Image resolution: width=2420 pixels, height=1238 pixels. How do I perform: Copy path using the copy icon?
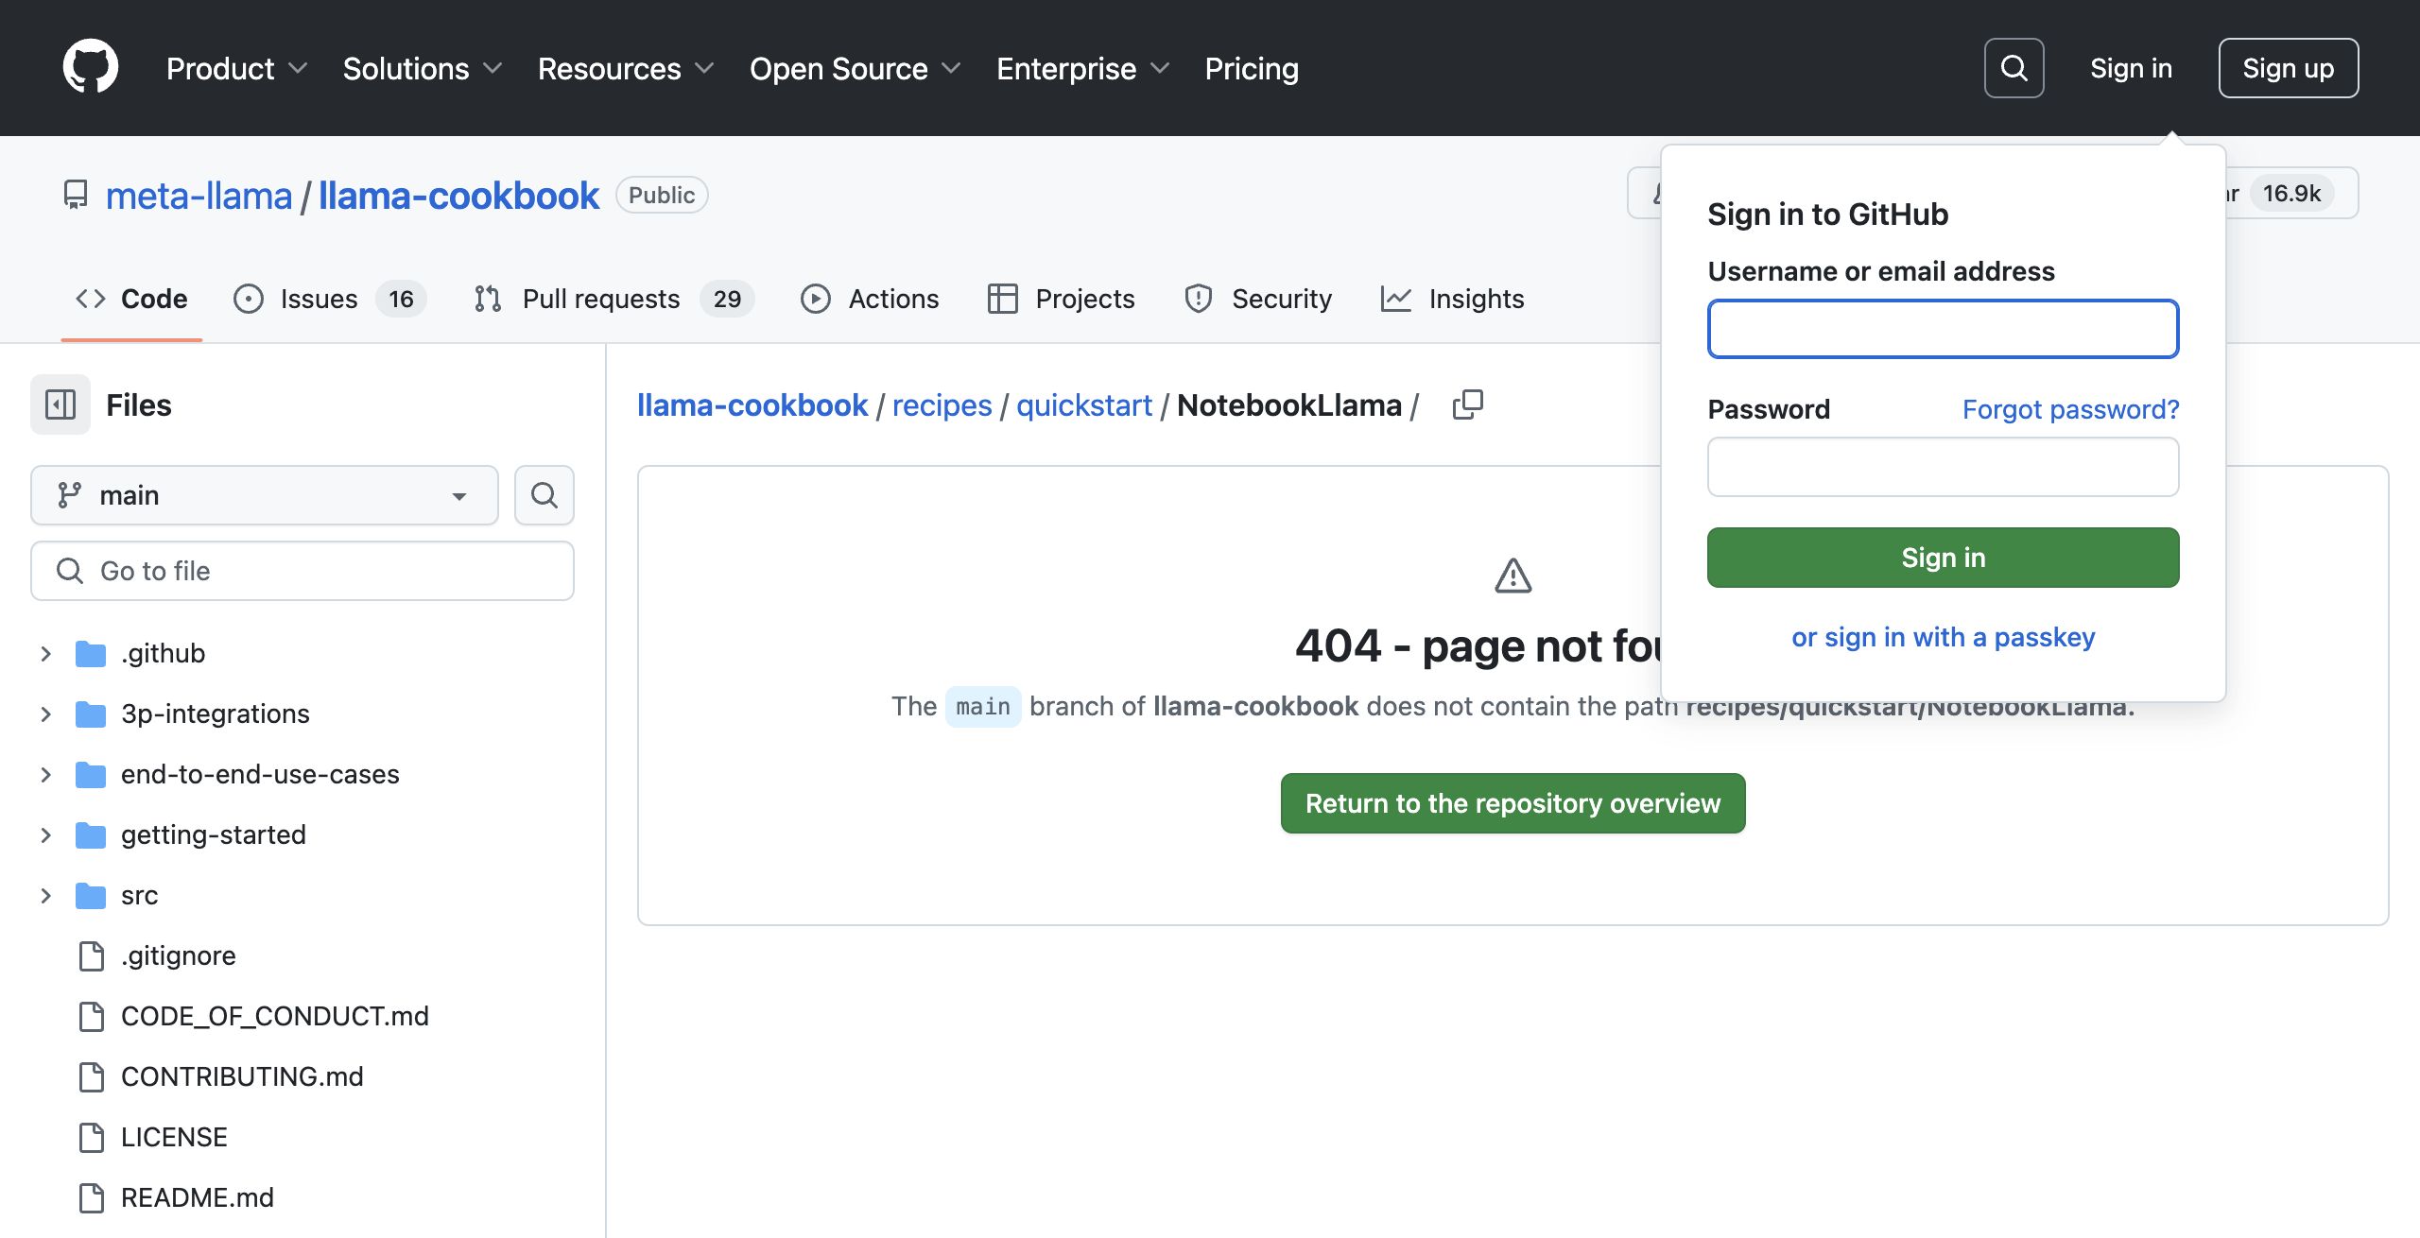[x=1467, y=404]
